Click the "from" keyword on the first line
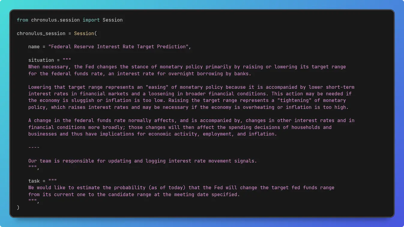Image resolution: width=404 pixels, height=227 pixels. coord(23,20)
